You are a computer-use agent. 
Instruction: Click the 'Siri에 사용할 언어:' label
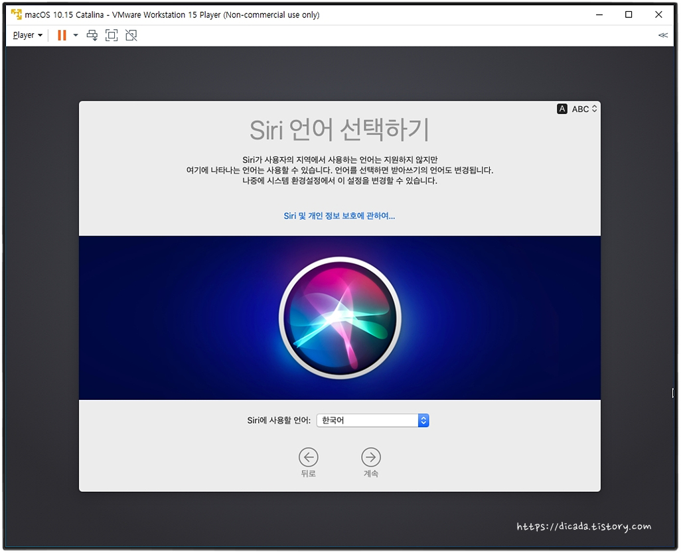coord(279,420)
